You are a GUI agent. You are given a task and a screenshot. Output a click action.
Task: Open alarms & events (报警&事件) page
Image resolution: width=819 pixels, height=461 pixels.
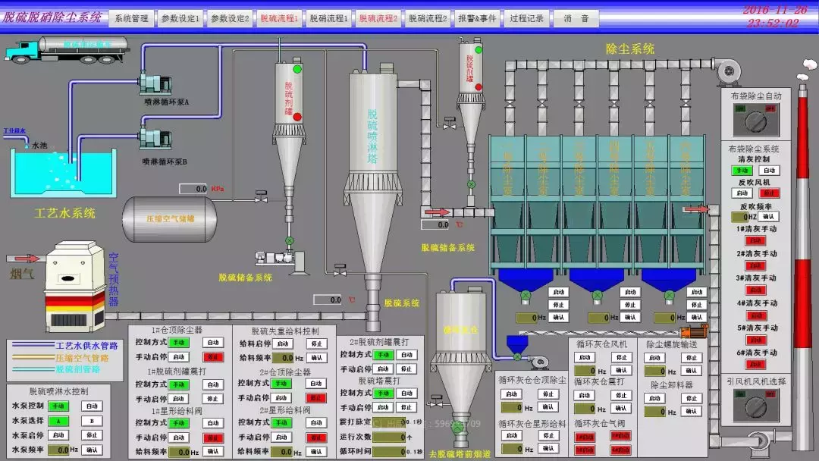477,18
